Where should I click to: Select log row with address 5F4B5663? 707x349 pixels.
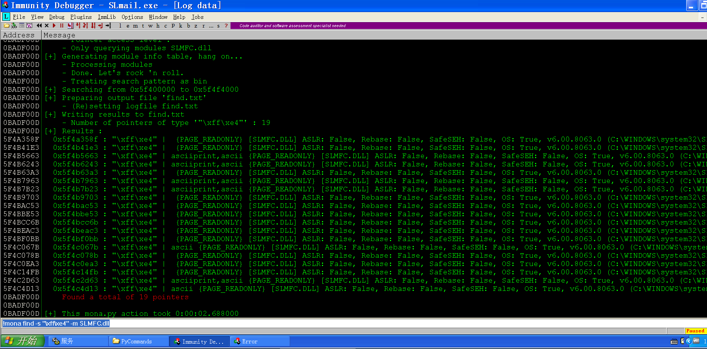[x=354, y=156]
